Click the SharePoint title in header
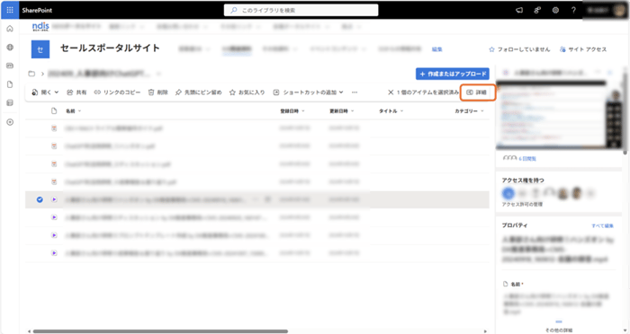Viewport: 630px width, 334px height. point(37,11)
